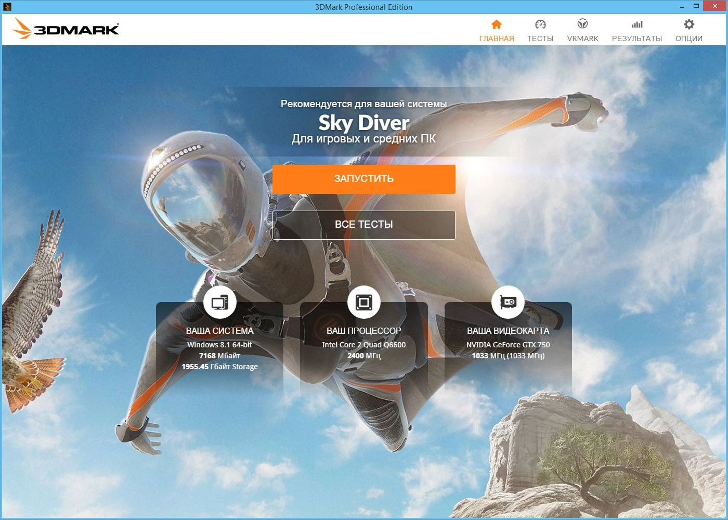Minimize the 3DMark window
This screenshot has height=520, width=728.
click(x=682, y=7)
